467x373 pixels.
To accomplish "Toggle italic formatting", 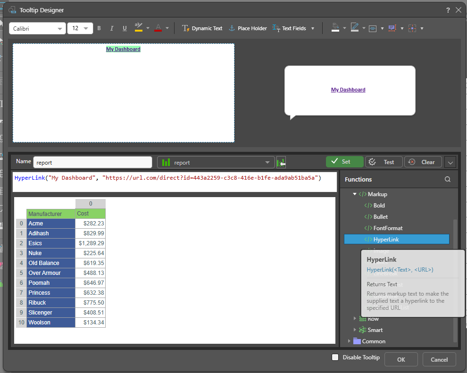I will pos(112,28).
